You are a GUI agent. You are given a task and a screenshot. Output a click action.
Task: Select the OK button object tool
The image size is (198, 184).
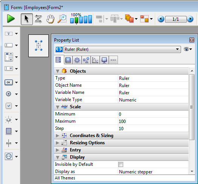[x=9, y=83]
